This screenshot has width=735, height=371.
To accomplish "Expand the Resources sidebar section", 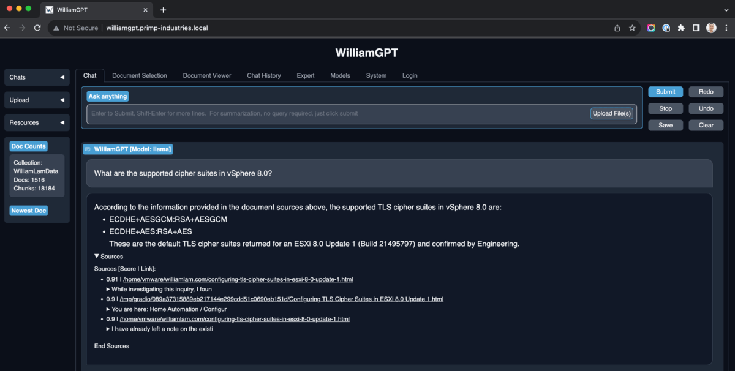I will click(x=37, y=122).
